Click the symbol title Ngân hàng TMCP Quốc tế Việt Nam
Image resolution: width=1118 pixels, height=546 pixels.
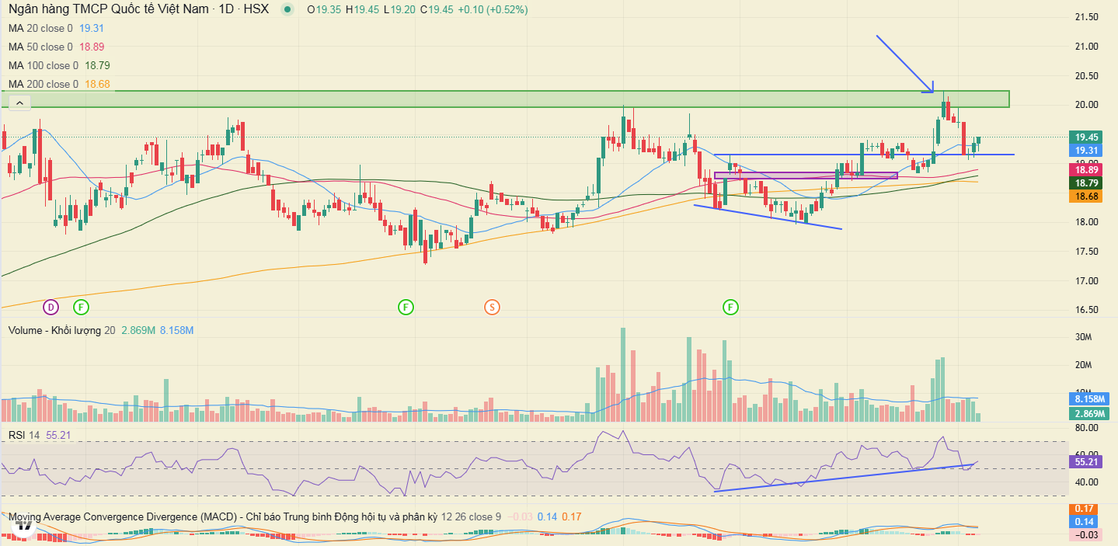tap(109, 10)
